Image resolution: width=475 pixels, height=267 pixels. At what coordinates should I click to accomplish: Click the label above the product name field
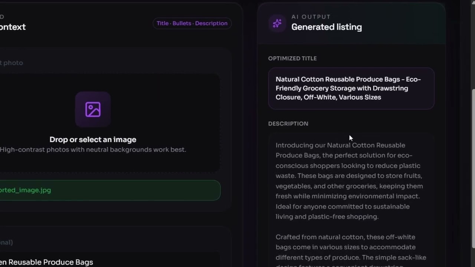click(7, 243)
